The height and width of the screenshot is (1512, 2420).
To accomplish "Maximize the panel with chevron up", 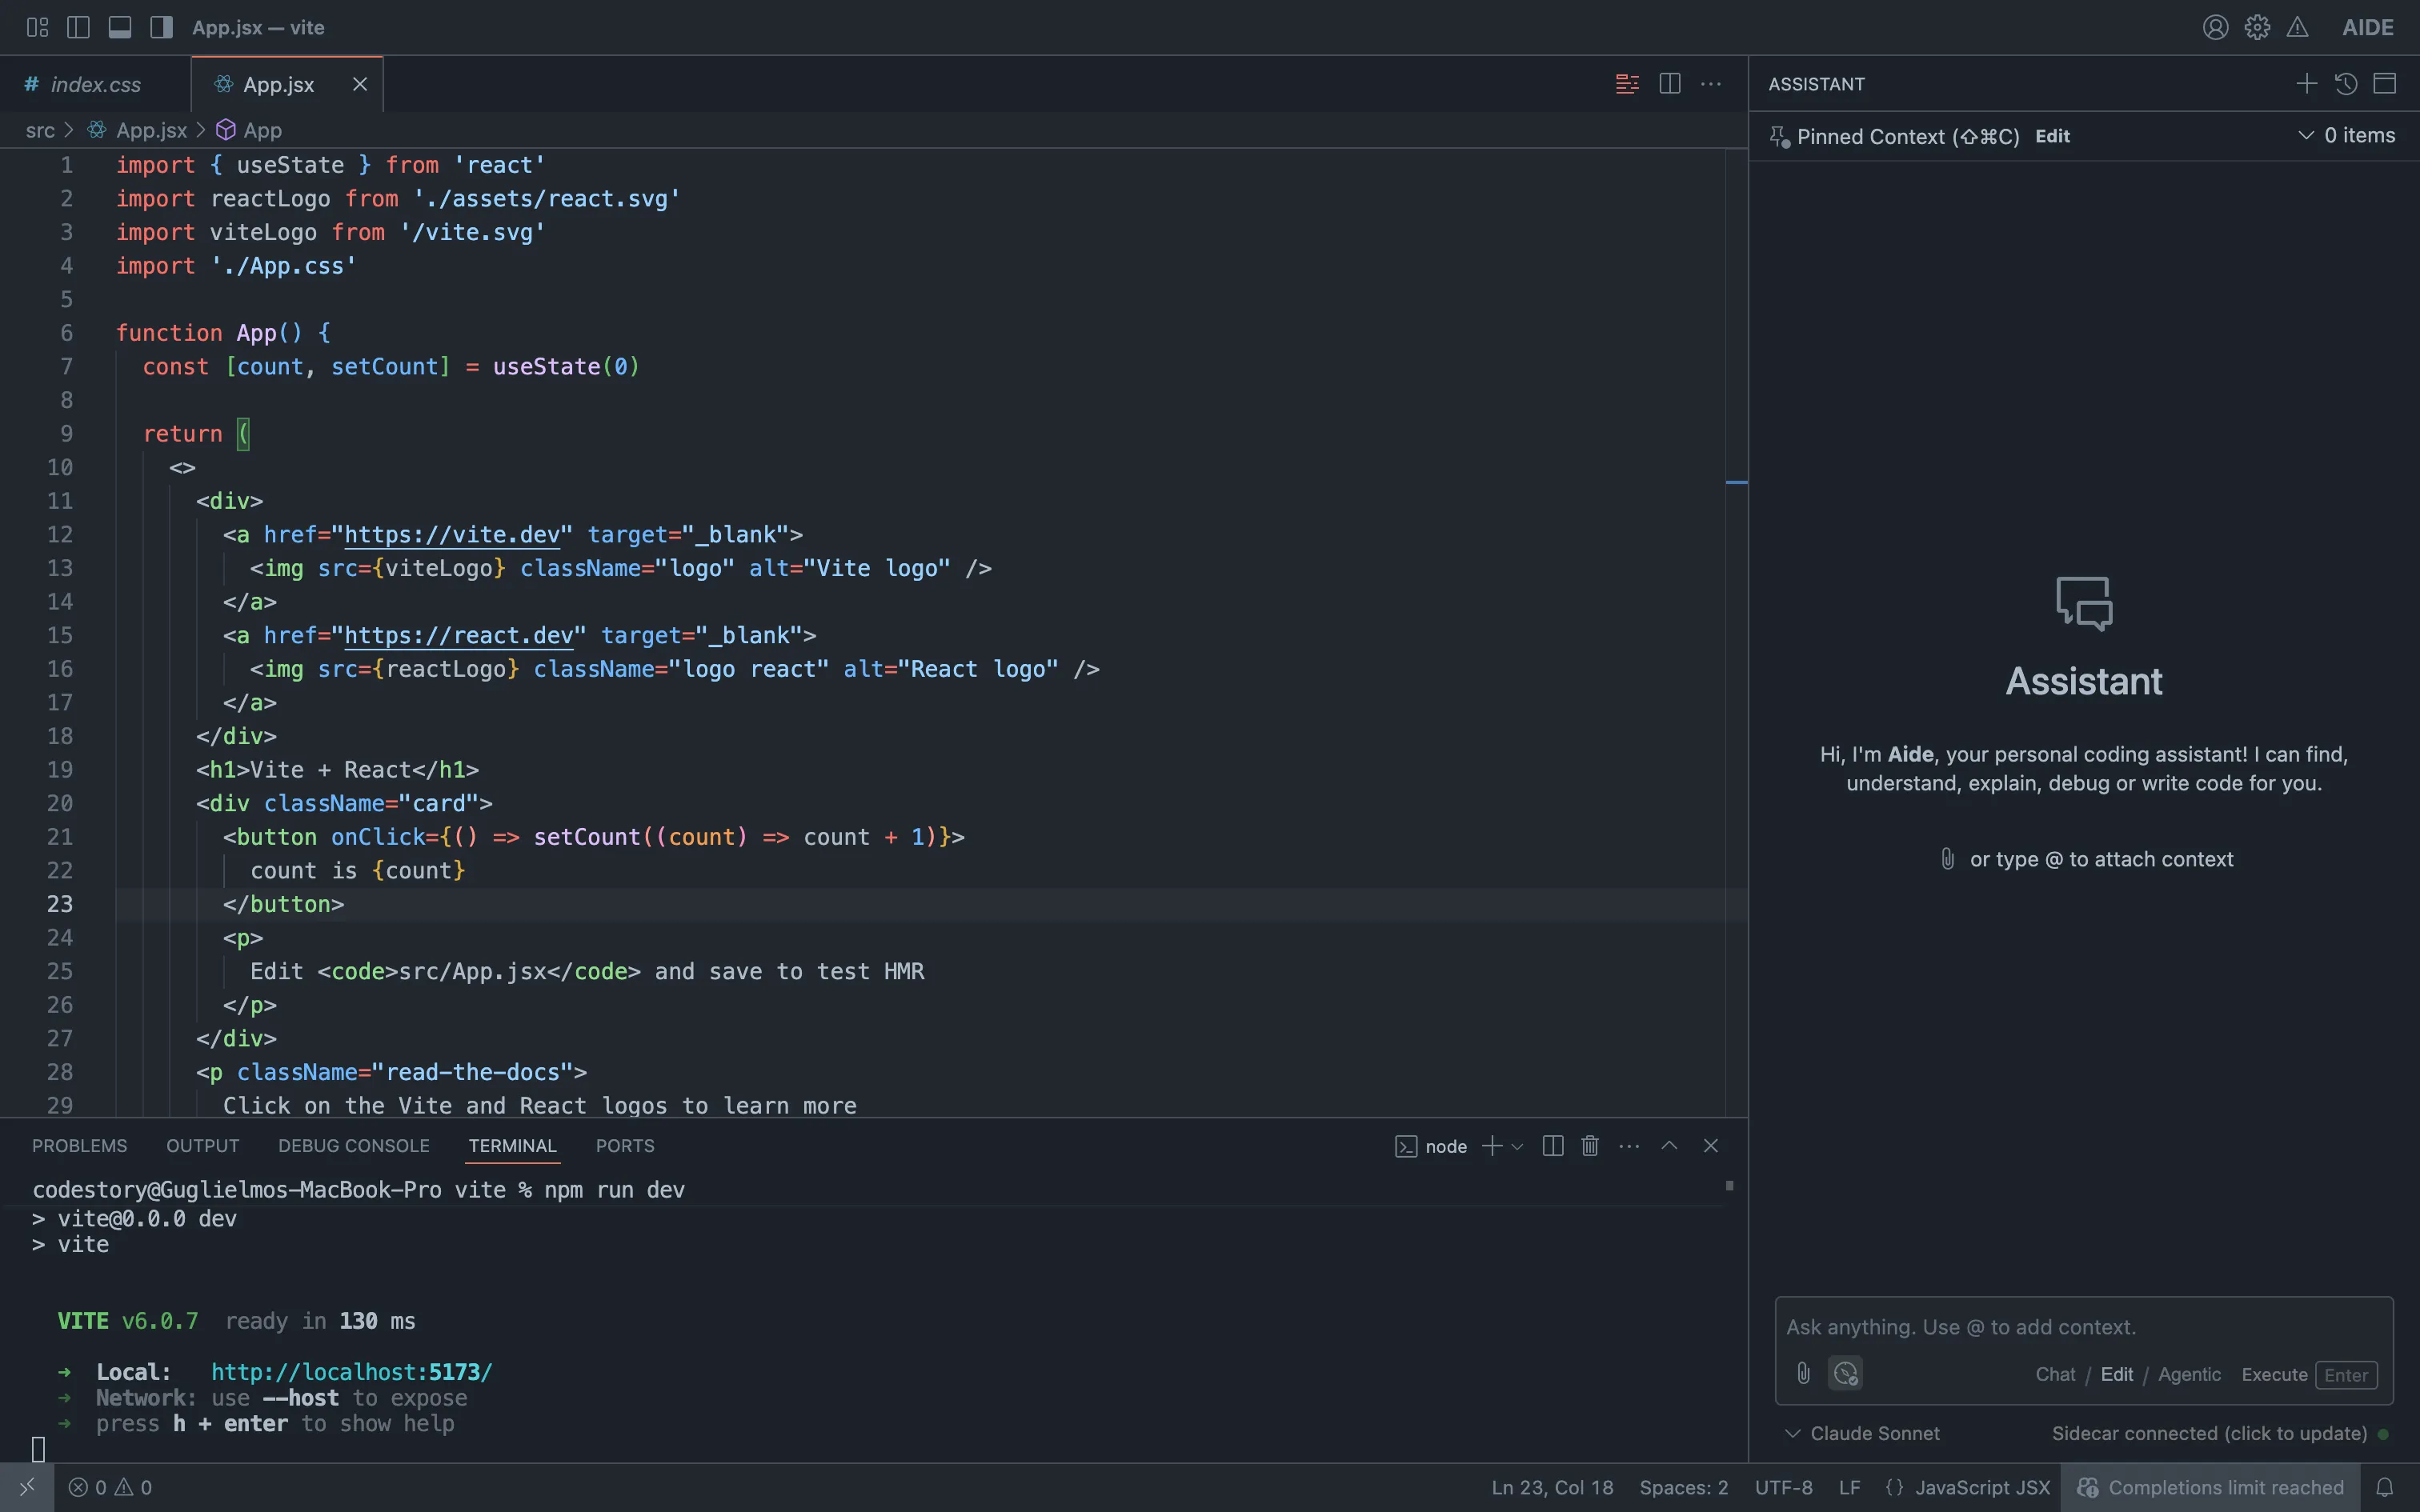I will [1669, 1146].
